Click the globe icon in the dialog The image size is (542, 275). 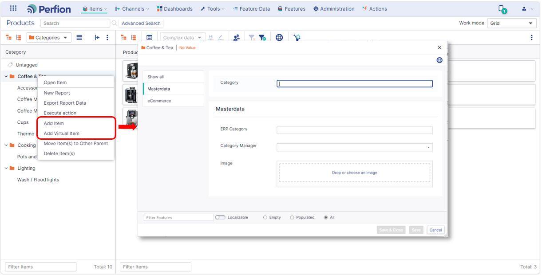[x=439, y=60]
